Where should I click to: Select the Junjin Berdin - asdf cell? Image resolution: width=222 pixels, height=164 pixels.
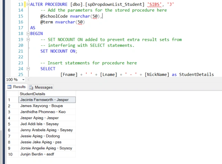pos(47,154)
